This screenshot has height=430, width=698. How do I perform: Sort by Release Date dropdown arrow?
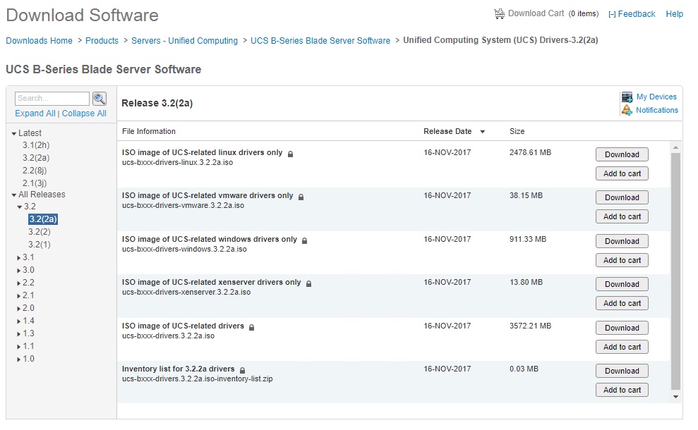coord(483,132)
